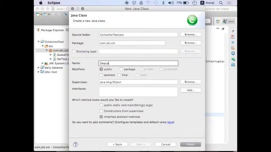Open the Eclipse application menu
Image resolution: width=271 pixels, height=152 pixels.
click(x=54, y=3)
